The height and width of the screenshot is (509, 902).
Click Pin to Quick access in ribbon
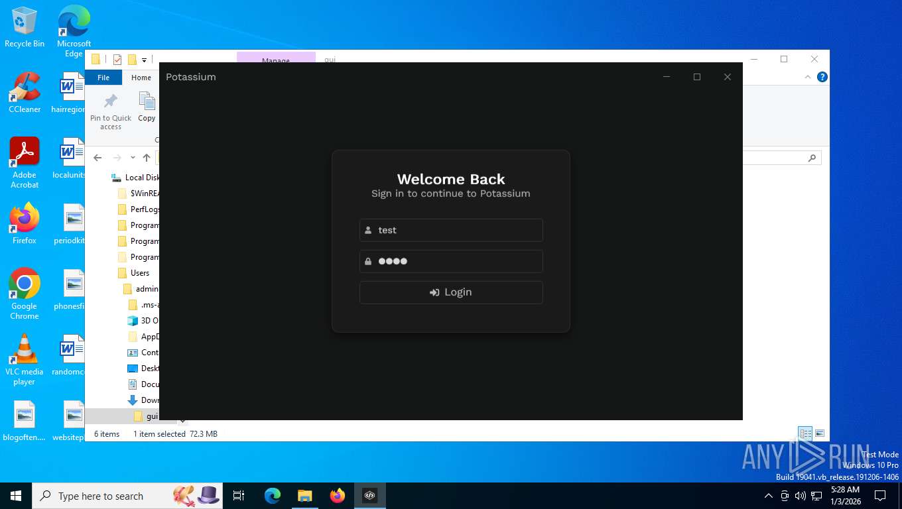[111, 112]
